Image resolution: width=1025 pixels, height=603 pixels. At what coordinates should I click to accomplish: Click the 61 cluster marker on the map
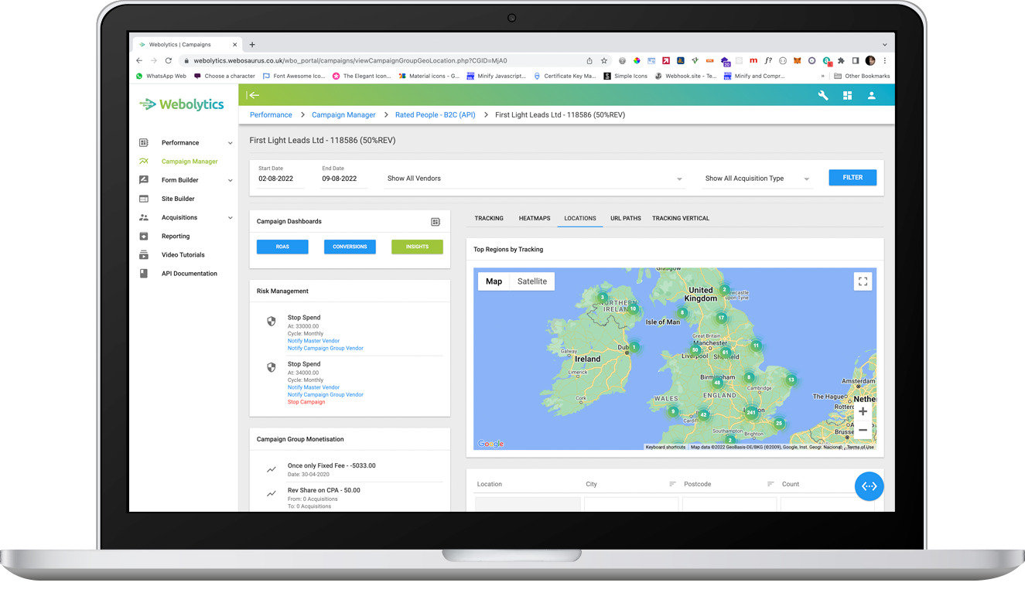tap(725, 352)
